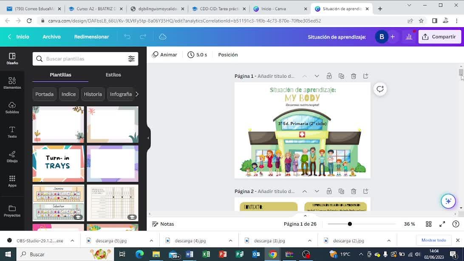The width and height of the screenshot is (464, 261).
Task: Open the Apps panel
Action: [12, 181]
